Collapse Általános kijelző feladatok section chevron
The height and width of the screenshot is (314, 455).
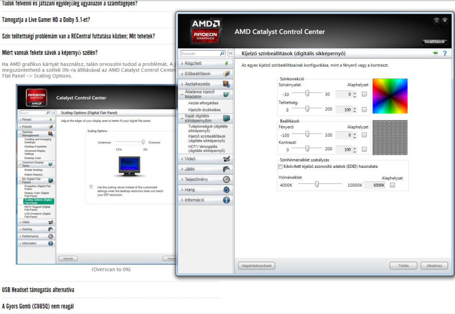point(182,94)
